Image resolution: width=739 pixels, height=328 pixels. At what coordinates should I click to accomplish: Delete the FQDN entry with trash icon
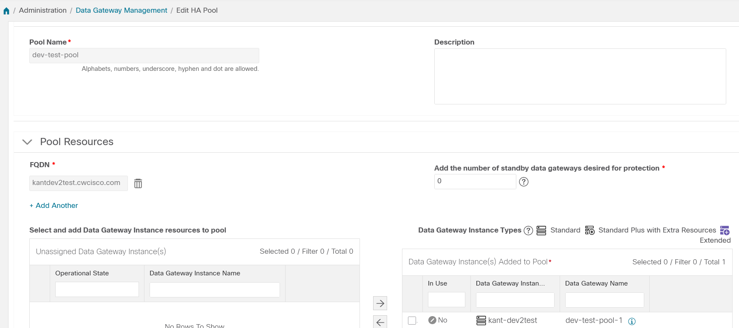click(x=138, y=183)
